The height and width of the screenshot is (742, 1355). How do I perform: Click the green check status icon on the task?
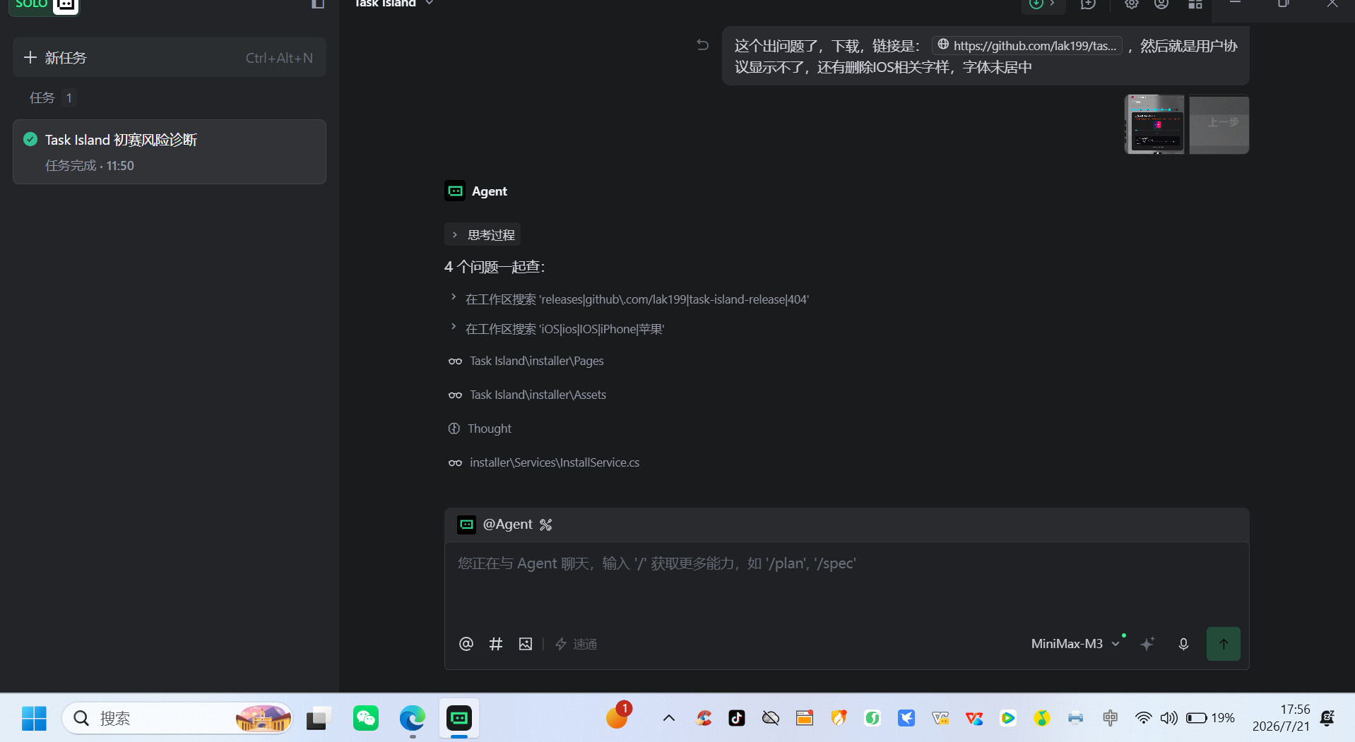(x=30, y=139)
